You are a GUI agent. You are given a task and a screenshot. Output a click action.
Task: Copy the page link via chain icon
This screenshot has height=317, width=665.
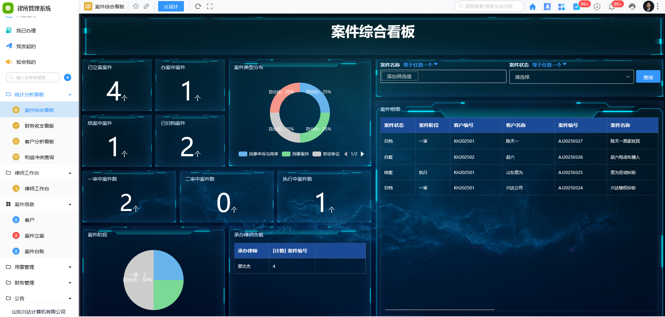(x=147, y=6)
